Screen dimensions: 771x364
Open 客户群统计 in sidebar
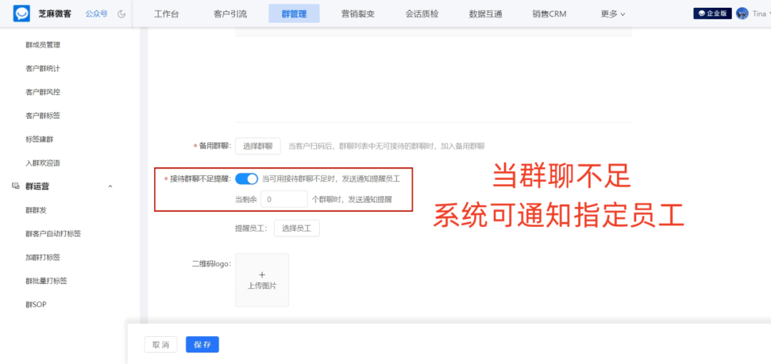coord(43,69)
